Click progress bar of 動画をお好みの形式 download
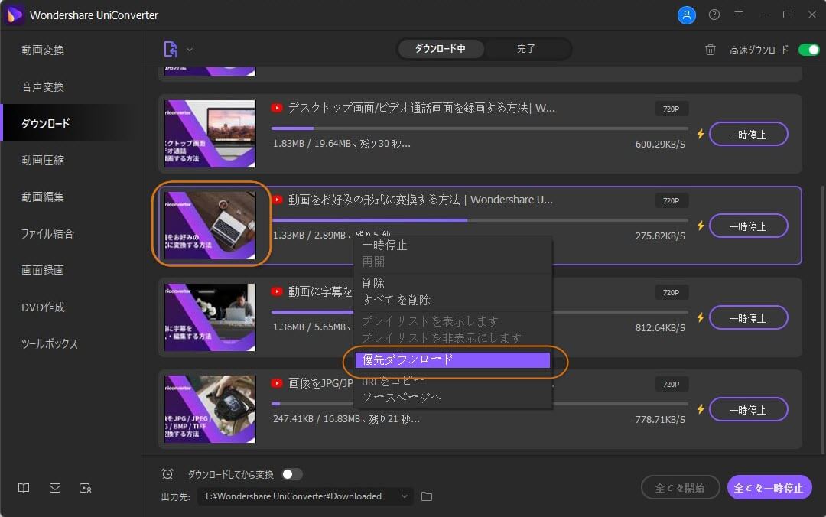Image resolution: width=826 pixels, height=517 pixels. click(480, 219)
